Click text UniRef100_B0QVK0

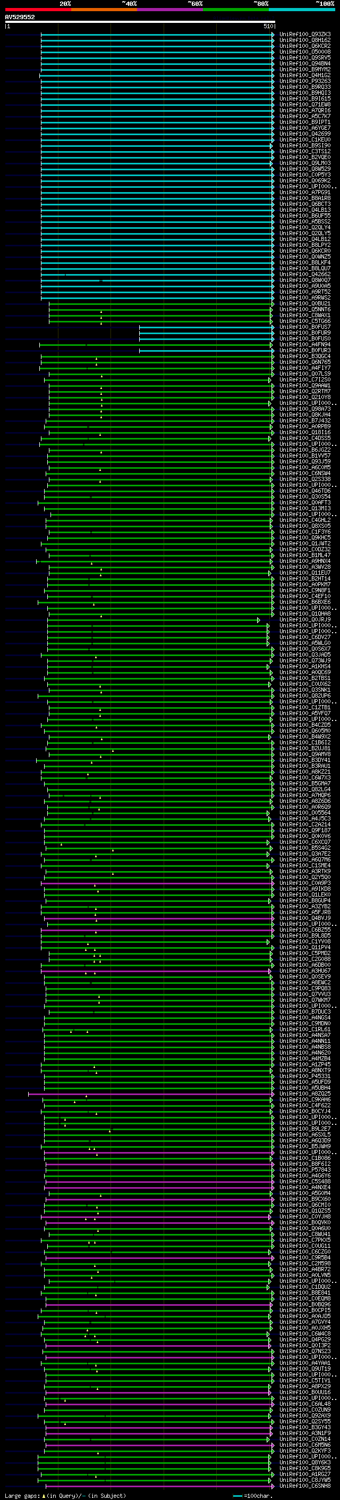click(305, 1222)
